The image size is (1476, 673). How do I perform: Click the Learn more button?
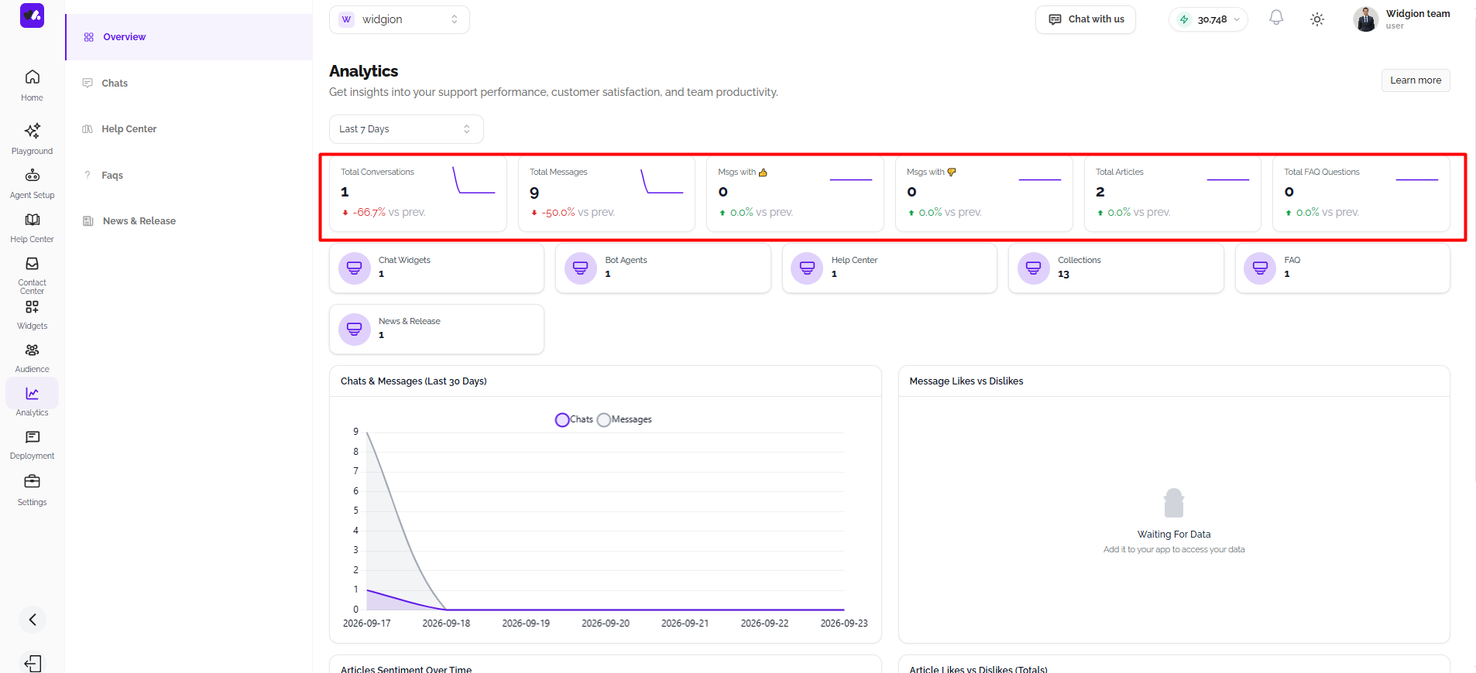(x=1416, y=80)
